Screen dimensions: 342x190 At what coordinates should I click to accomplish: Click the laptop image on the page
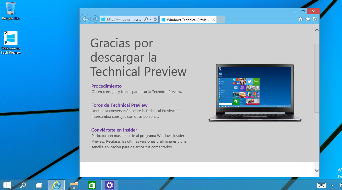point(255,93)
